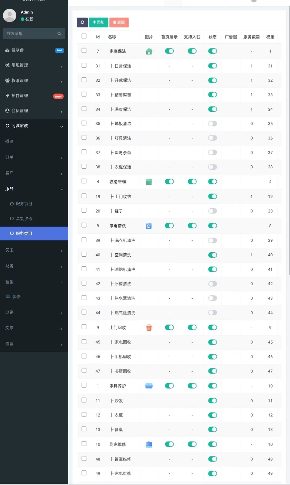Click the search magnifier icon
Image resolution: width=290 pixels, height=485 pixels.
click(x=59, y=34)
